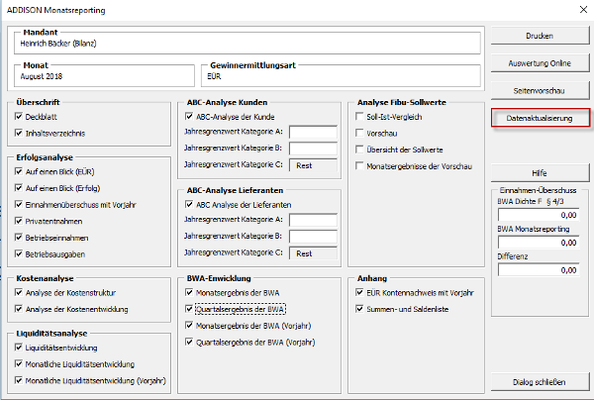
Task: Click Kunden Jahresgrenzwert Kategorie B field
Action: click(313, 149)
